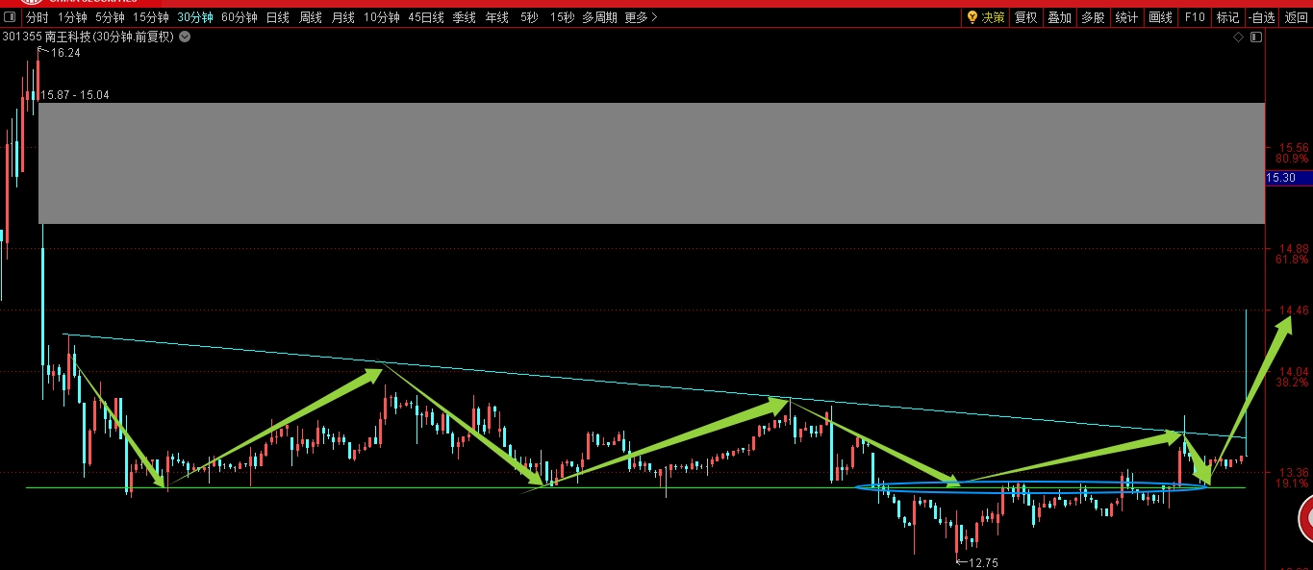Toggle the left sidebar panel icon
The height and width of the screenshot is (570, 1313).
click(x=9, y=17)
